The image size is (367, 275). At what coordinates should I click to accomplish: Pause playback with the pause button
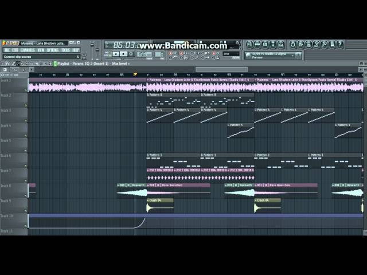click(116, 54)
